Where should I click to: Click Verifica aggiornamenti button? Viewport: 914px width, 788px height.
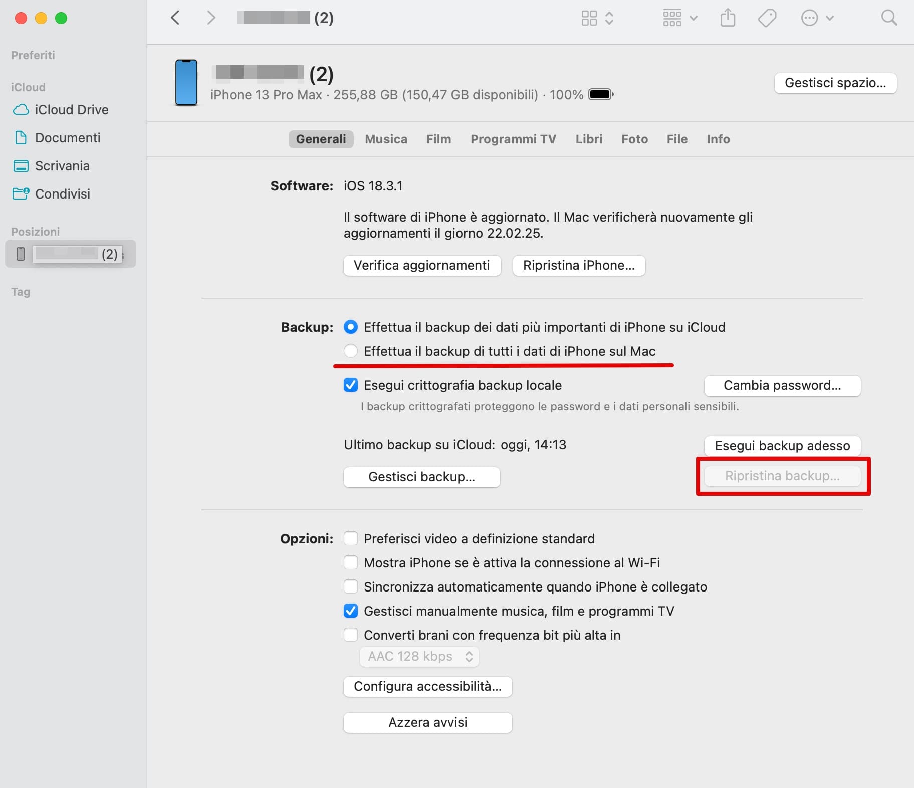click(422, 265)
